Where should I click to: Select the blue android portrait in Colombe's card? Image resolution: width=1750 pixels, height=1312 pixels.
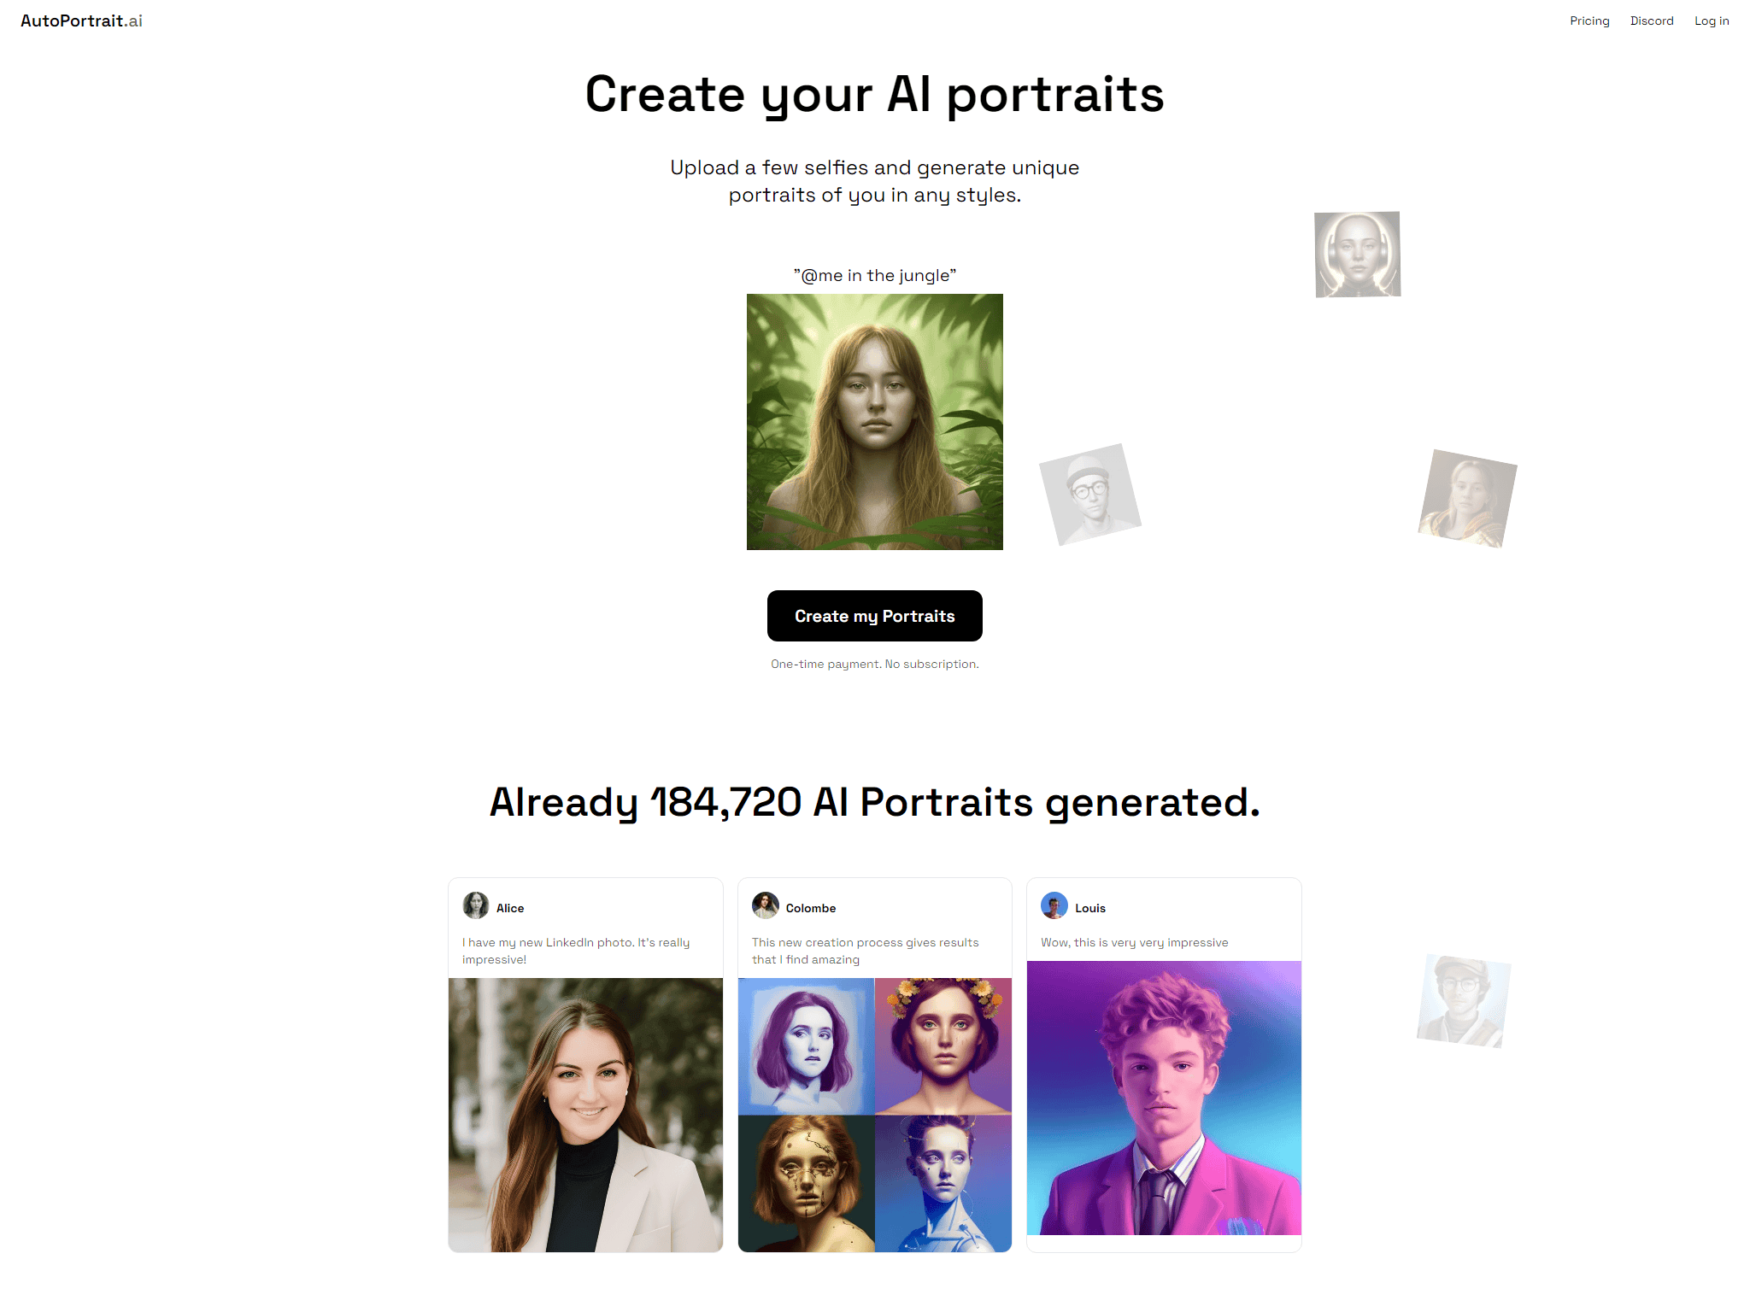(x=943, y=1184)
